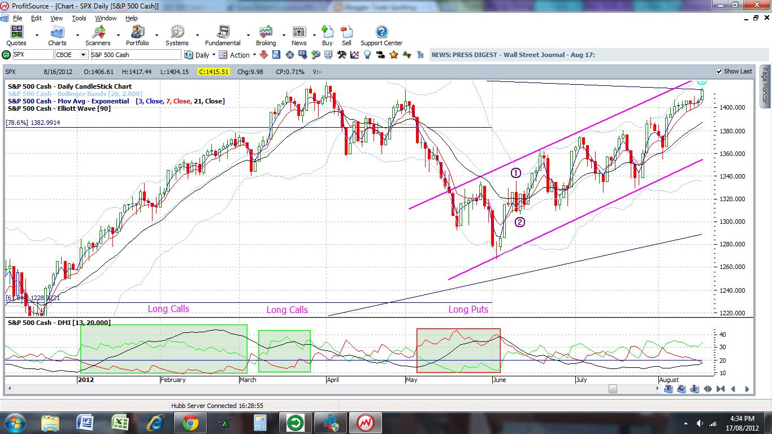Click the blue C chart button
The width and height of the screenshot is (772, 434).
tap(681, 389)
